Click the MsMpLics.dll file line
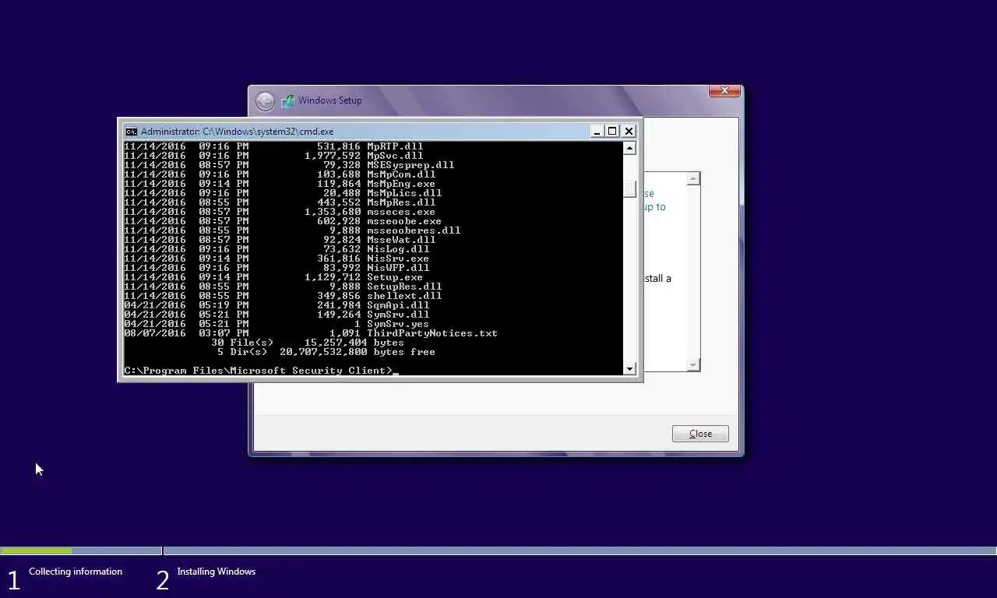The height and width of the screenshot is (598, 997). (x=283, y=193)
